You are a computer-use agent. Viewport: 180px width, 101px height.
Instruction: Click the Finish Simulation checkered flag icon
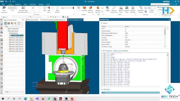(x=4, y=8)
